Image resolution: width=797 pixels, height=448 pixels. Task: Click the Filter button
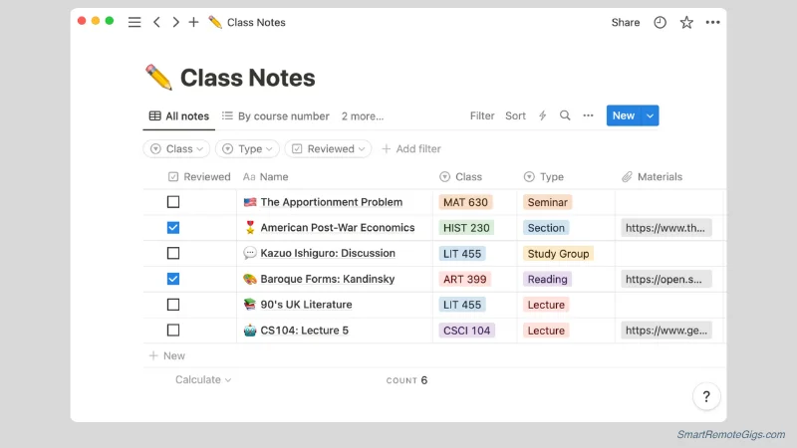point(482,115)
